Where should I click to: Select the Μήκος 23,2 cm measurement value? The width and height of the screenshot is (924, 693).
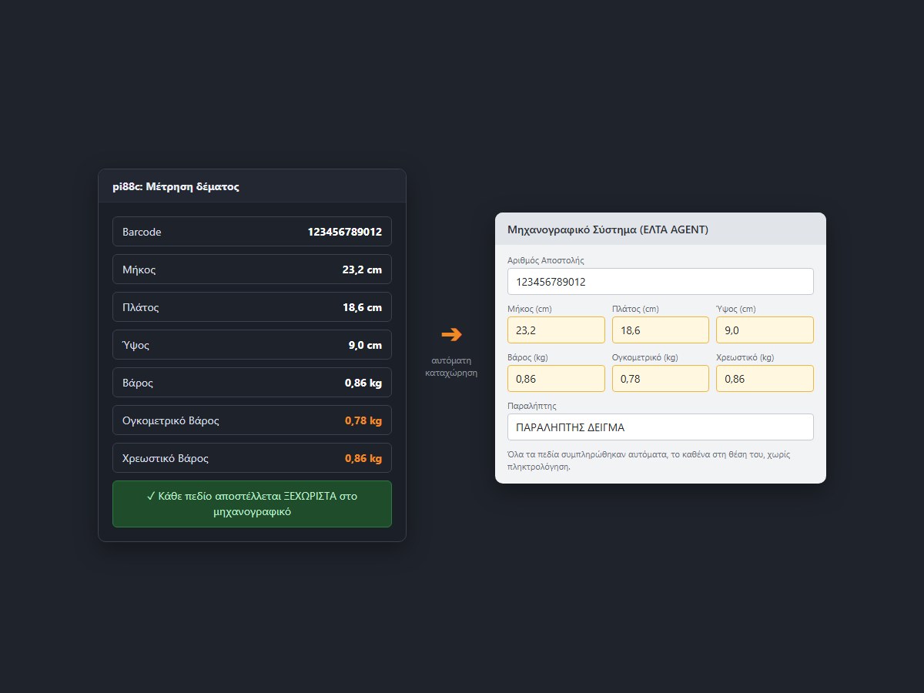[x=362, y=269]
